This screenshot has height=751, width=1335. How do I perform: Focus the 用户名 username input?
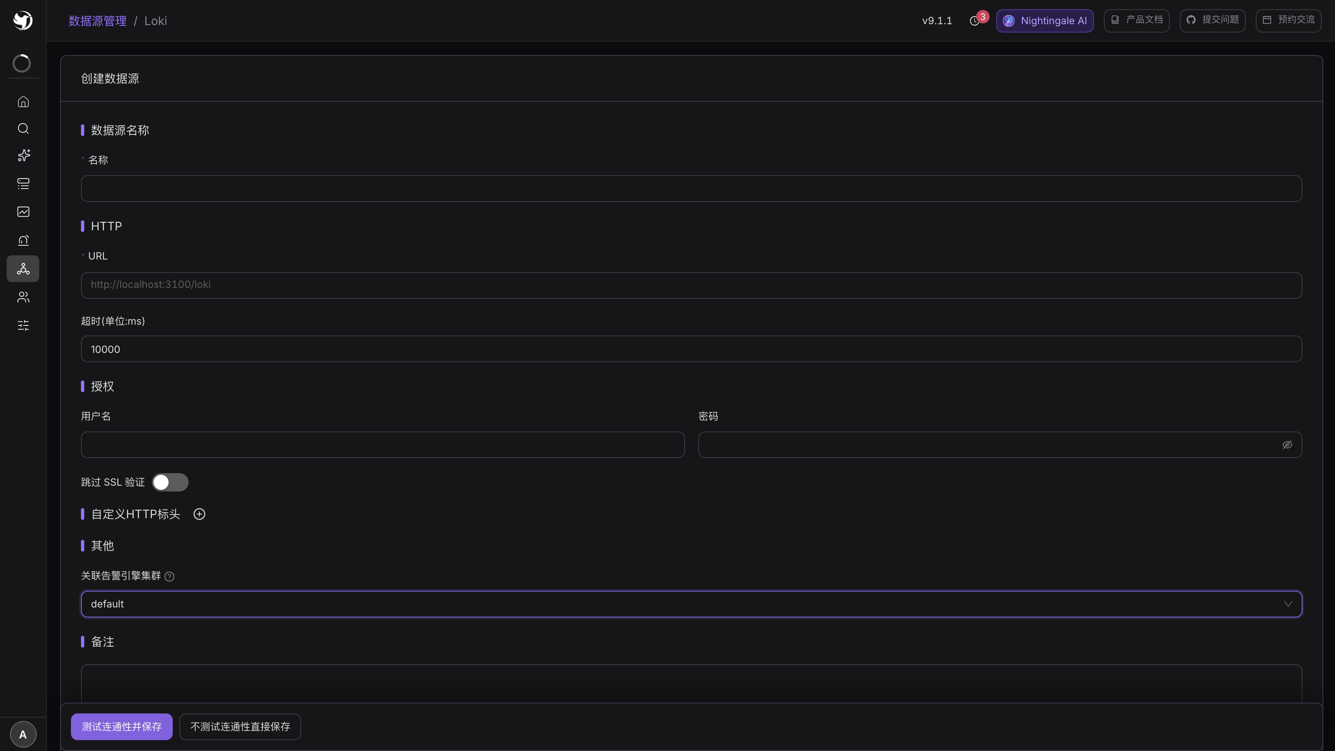click(383, 445)
